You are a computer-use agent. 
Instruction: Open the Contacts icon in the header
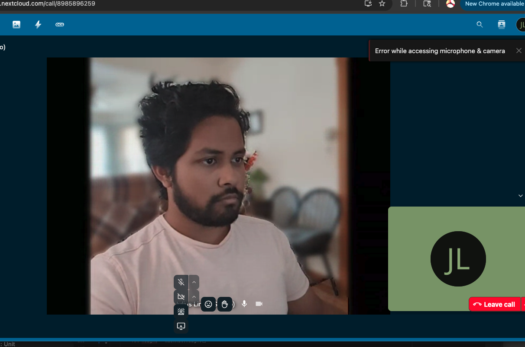point(501,25)
